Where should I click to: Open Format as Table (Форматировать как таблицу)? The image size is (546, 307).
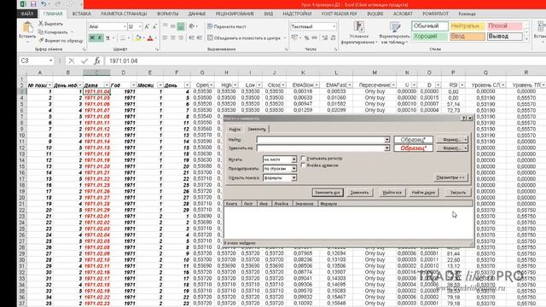point(394,32)
